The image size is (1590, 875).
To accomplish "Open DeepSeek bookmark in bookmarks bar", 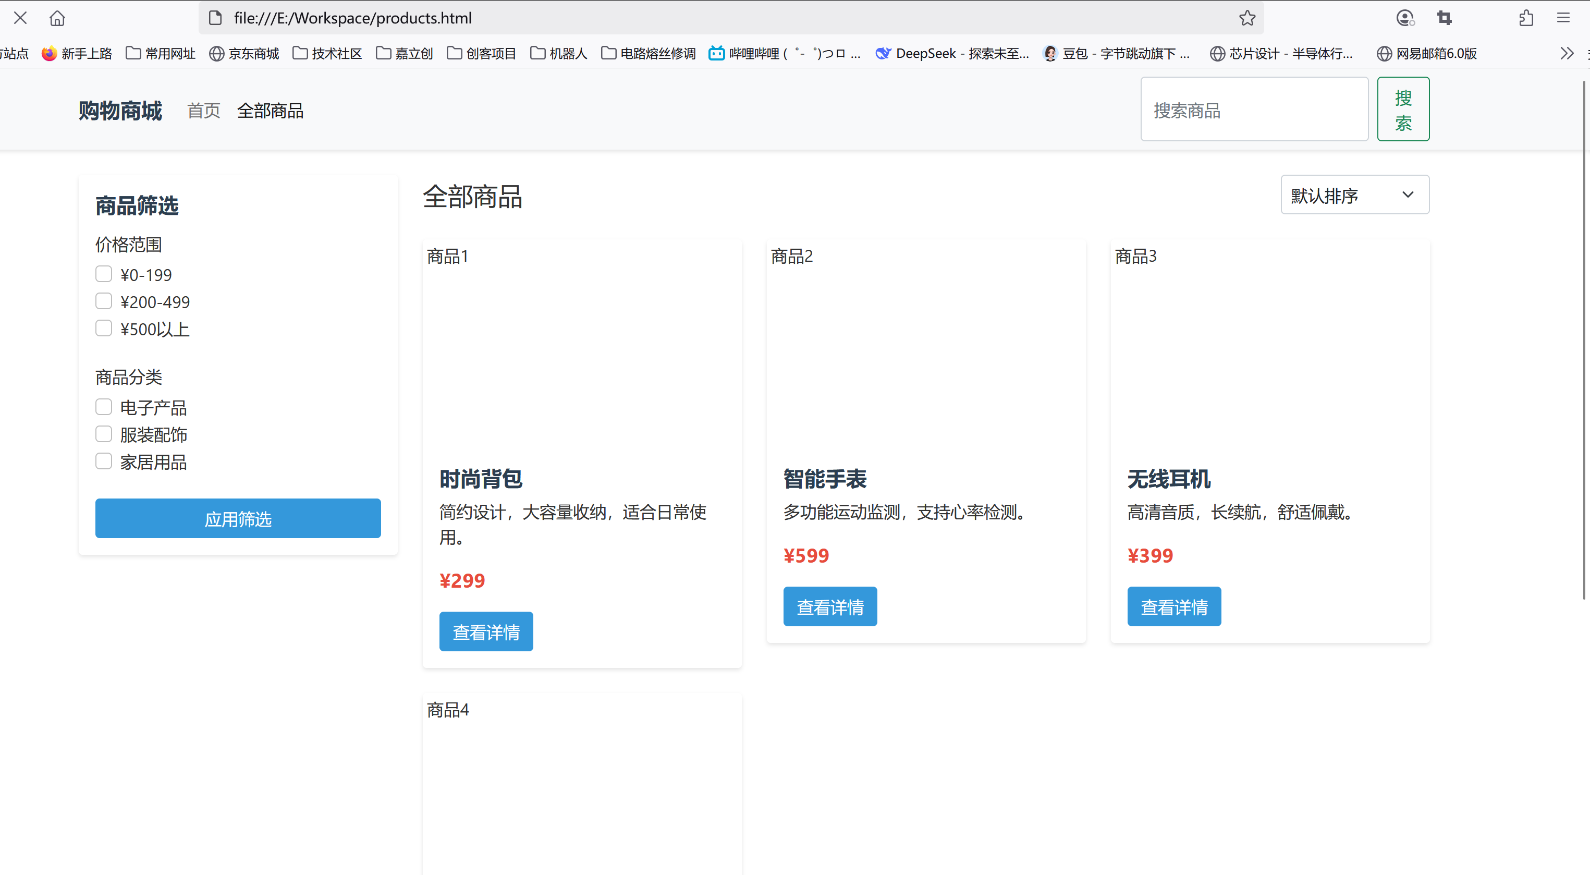I will (952, 54).
